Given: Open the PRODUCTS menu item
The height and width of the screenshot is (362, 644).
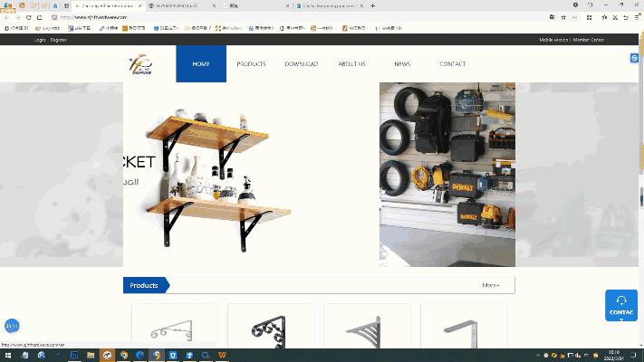Looking at the screenshot, I should pos(251,64).
